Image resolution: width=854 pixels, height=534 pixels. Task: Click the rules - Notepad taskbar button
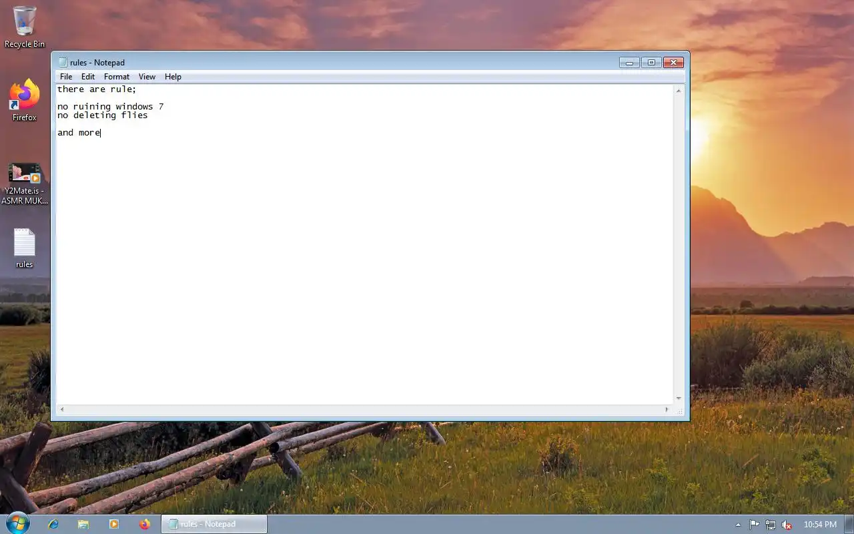point(214,524)
